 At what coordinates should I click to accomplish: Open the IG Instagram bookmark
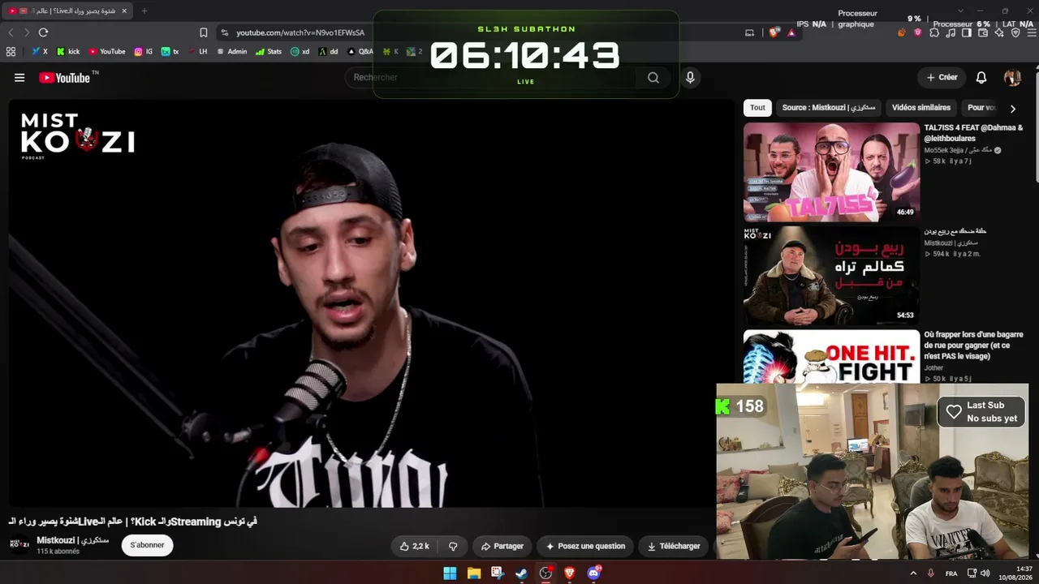pos(144,51)
